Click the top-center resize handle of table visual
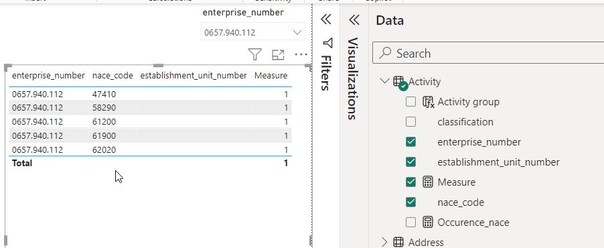This screenshot has height=248, width=604. pos(158,66)
